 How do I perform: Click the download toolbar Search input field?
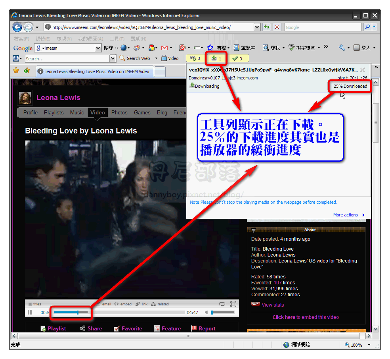67,58
